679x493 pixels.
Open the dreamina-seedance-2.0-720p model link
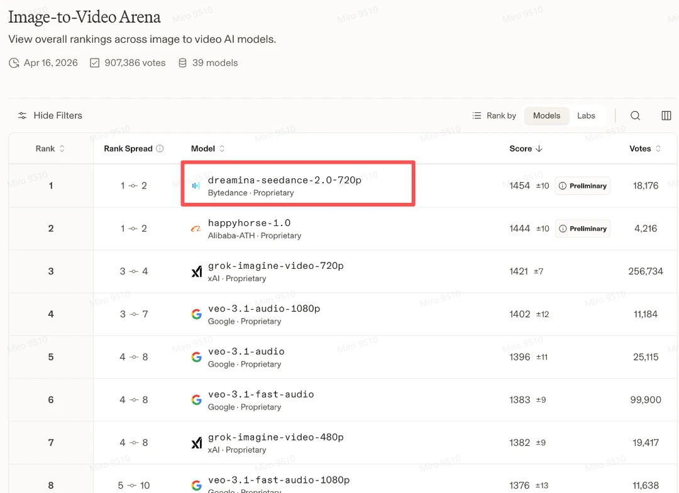point(284,180)
